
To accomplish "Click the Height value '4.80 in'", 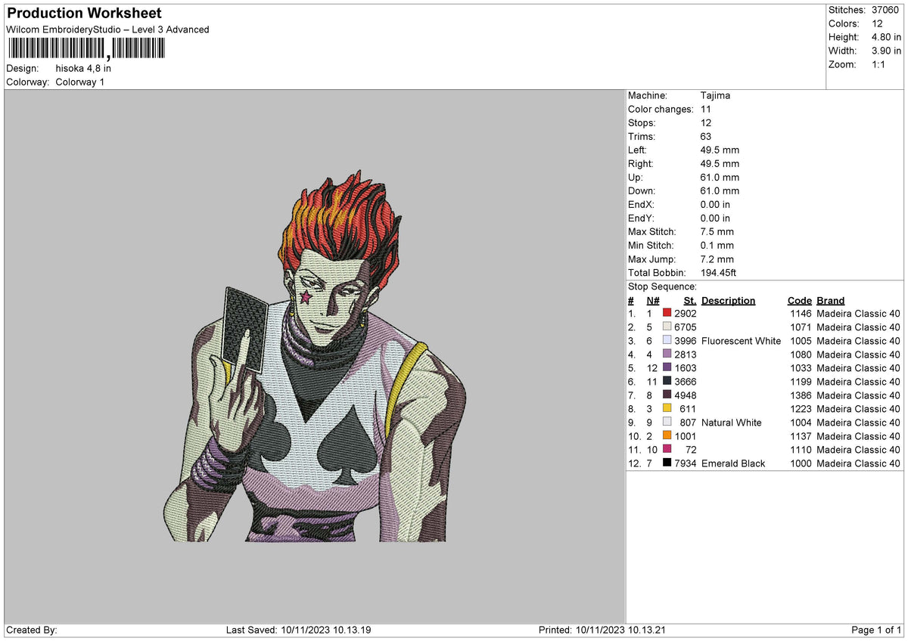I will tap(886, 37).
